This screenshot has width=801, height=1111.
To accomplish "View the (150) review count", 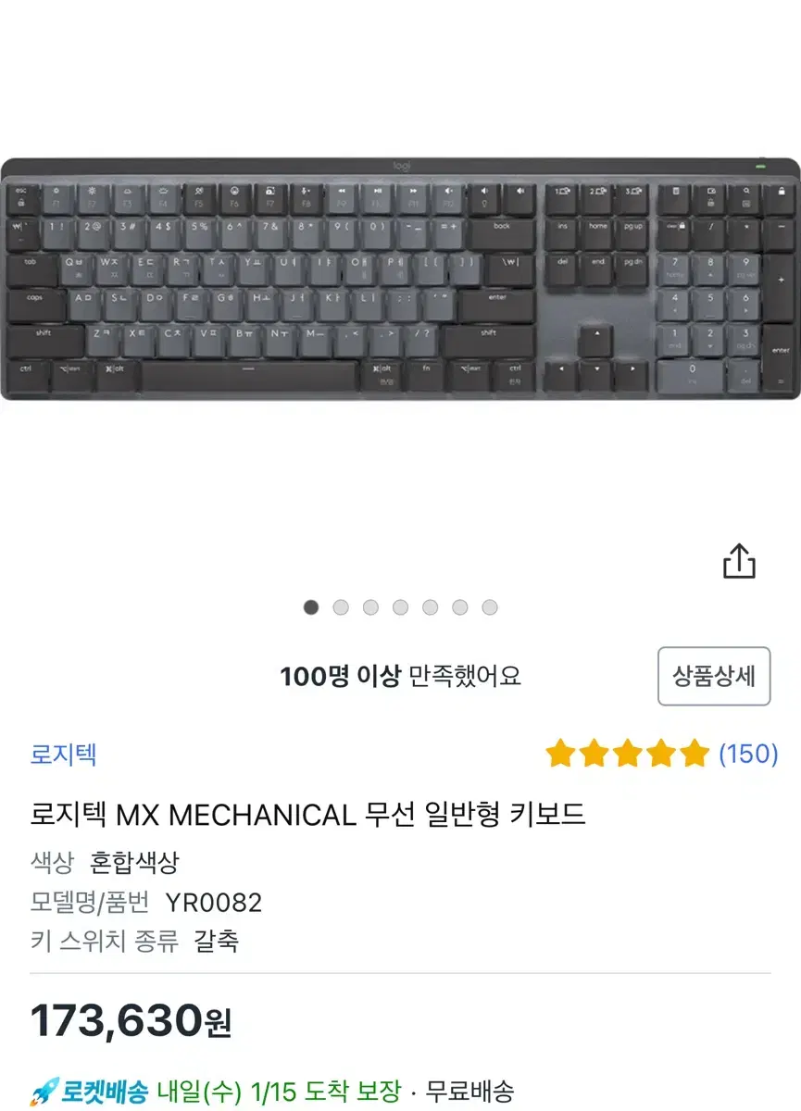I will (x=748, y=754).
